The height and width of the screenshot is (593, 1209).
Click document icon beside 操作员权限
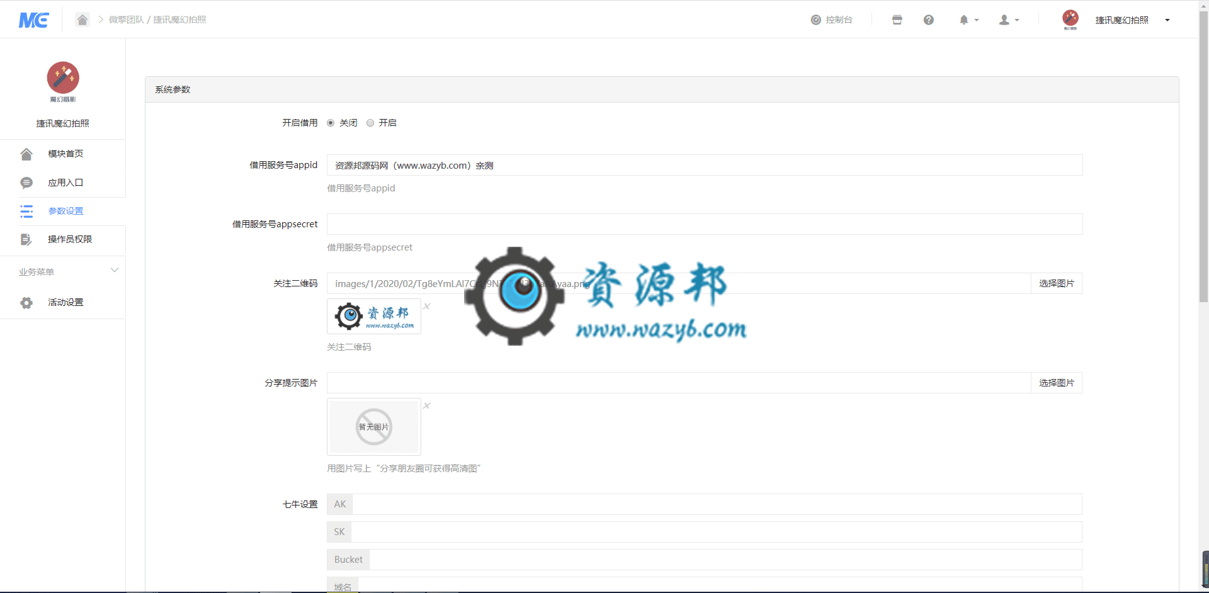click(x=26, y=239)
